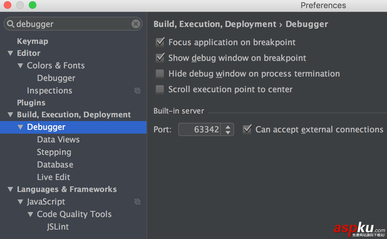The width and height of the screenshot is (387, 239).
Task: Collapse the Editor tree node
Action: (11, 53)
